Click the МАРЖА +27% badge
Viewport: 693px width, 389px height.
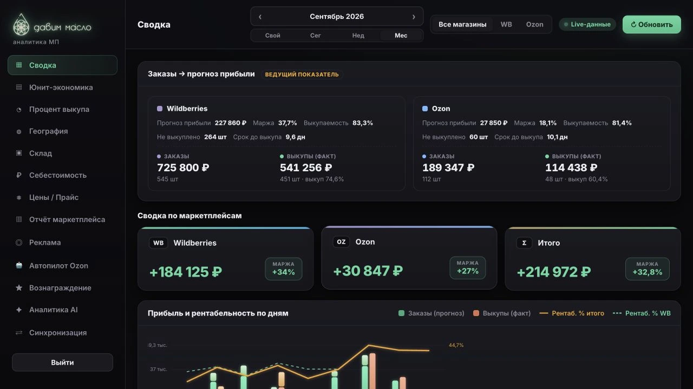point(468,268)
